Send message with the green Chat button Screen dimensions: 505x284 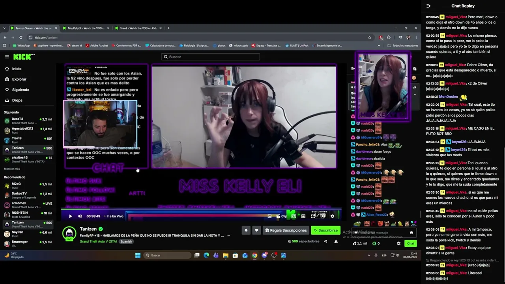[x=411, y=243]
